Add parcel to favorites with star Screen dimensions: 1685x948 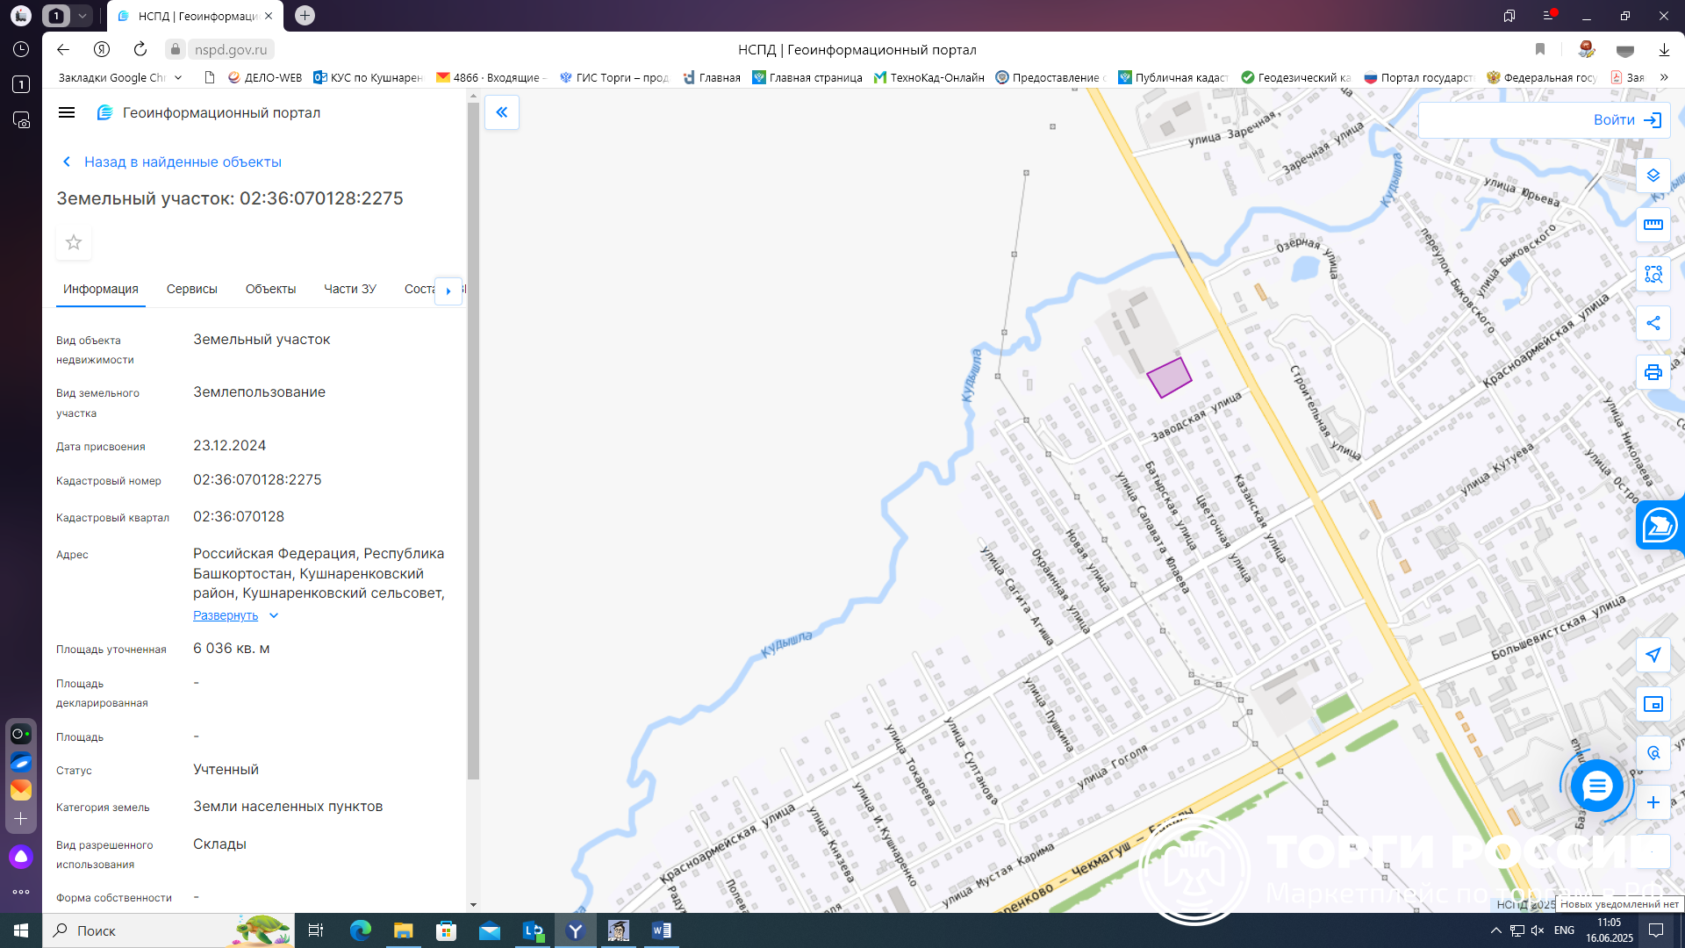pos(74,242)
